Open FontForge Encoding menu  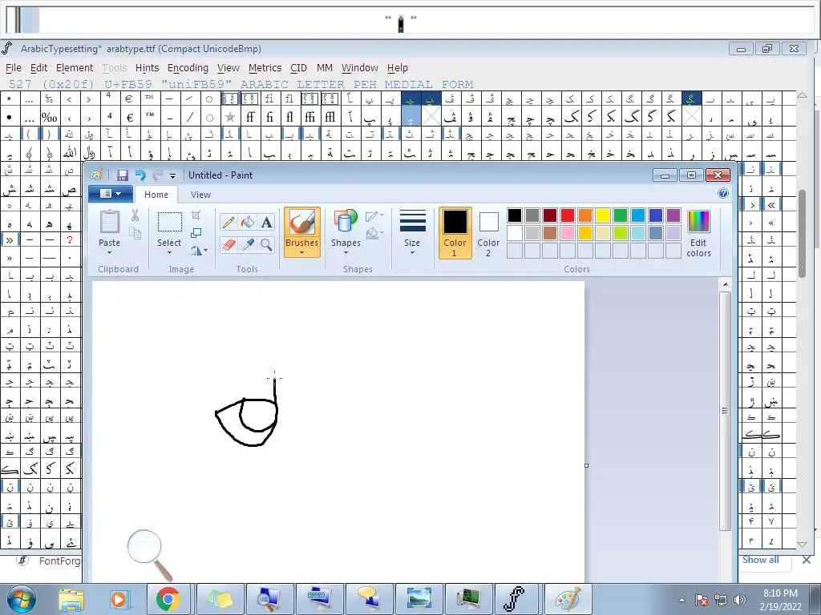(188, 68)
